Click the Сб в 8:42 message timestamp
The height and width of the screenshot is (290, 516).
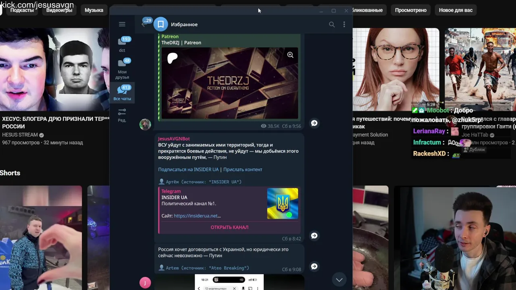291,239
